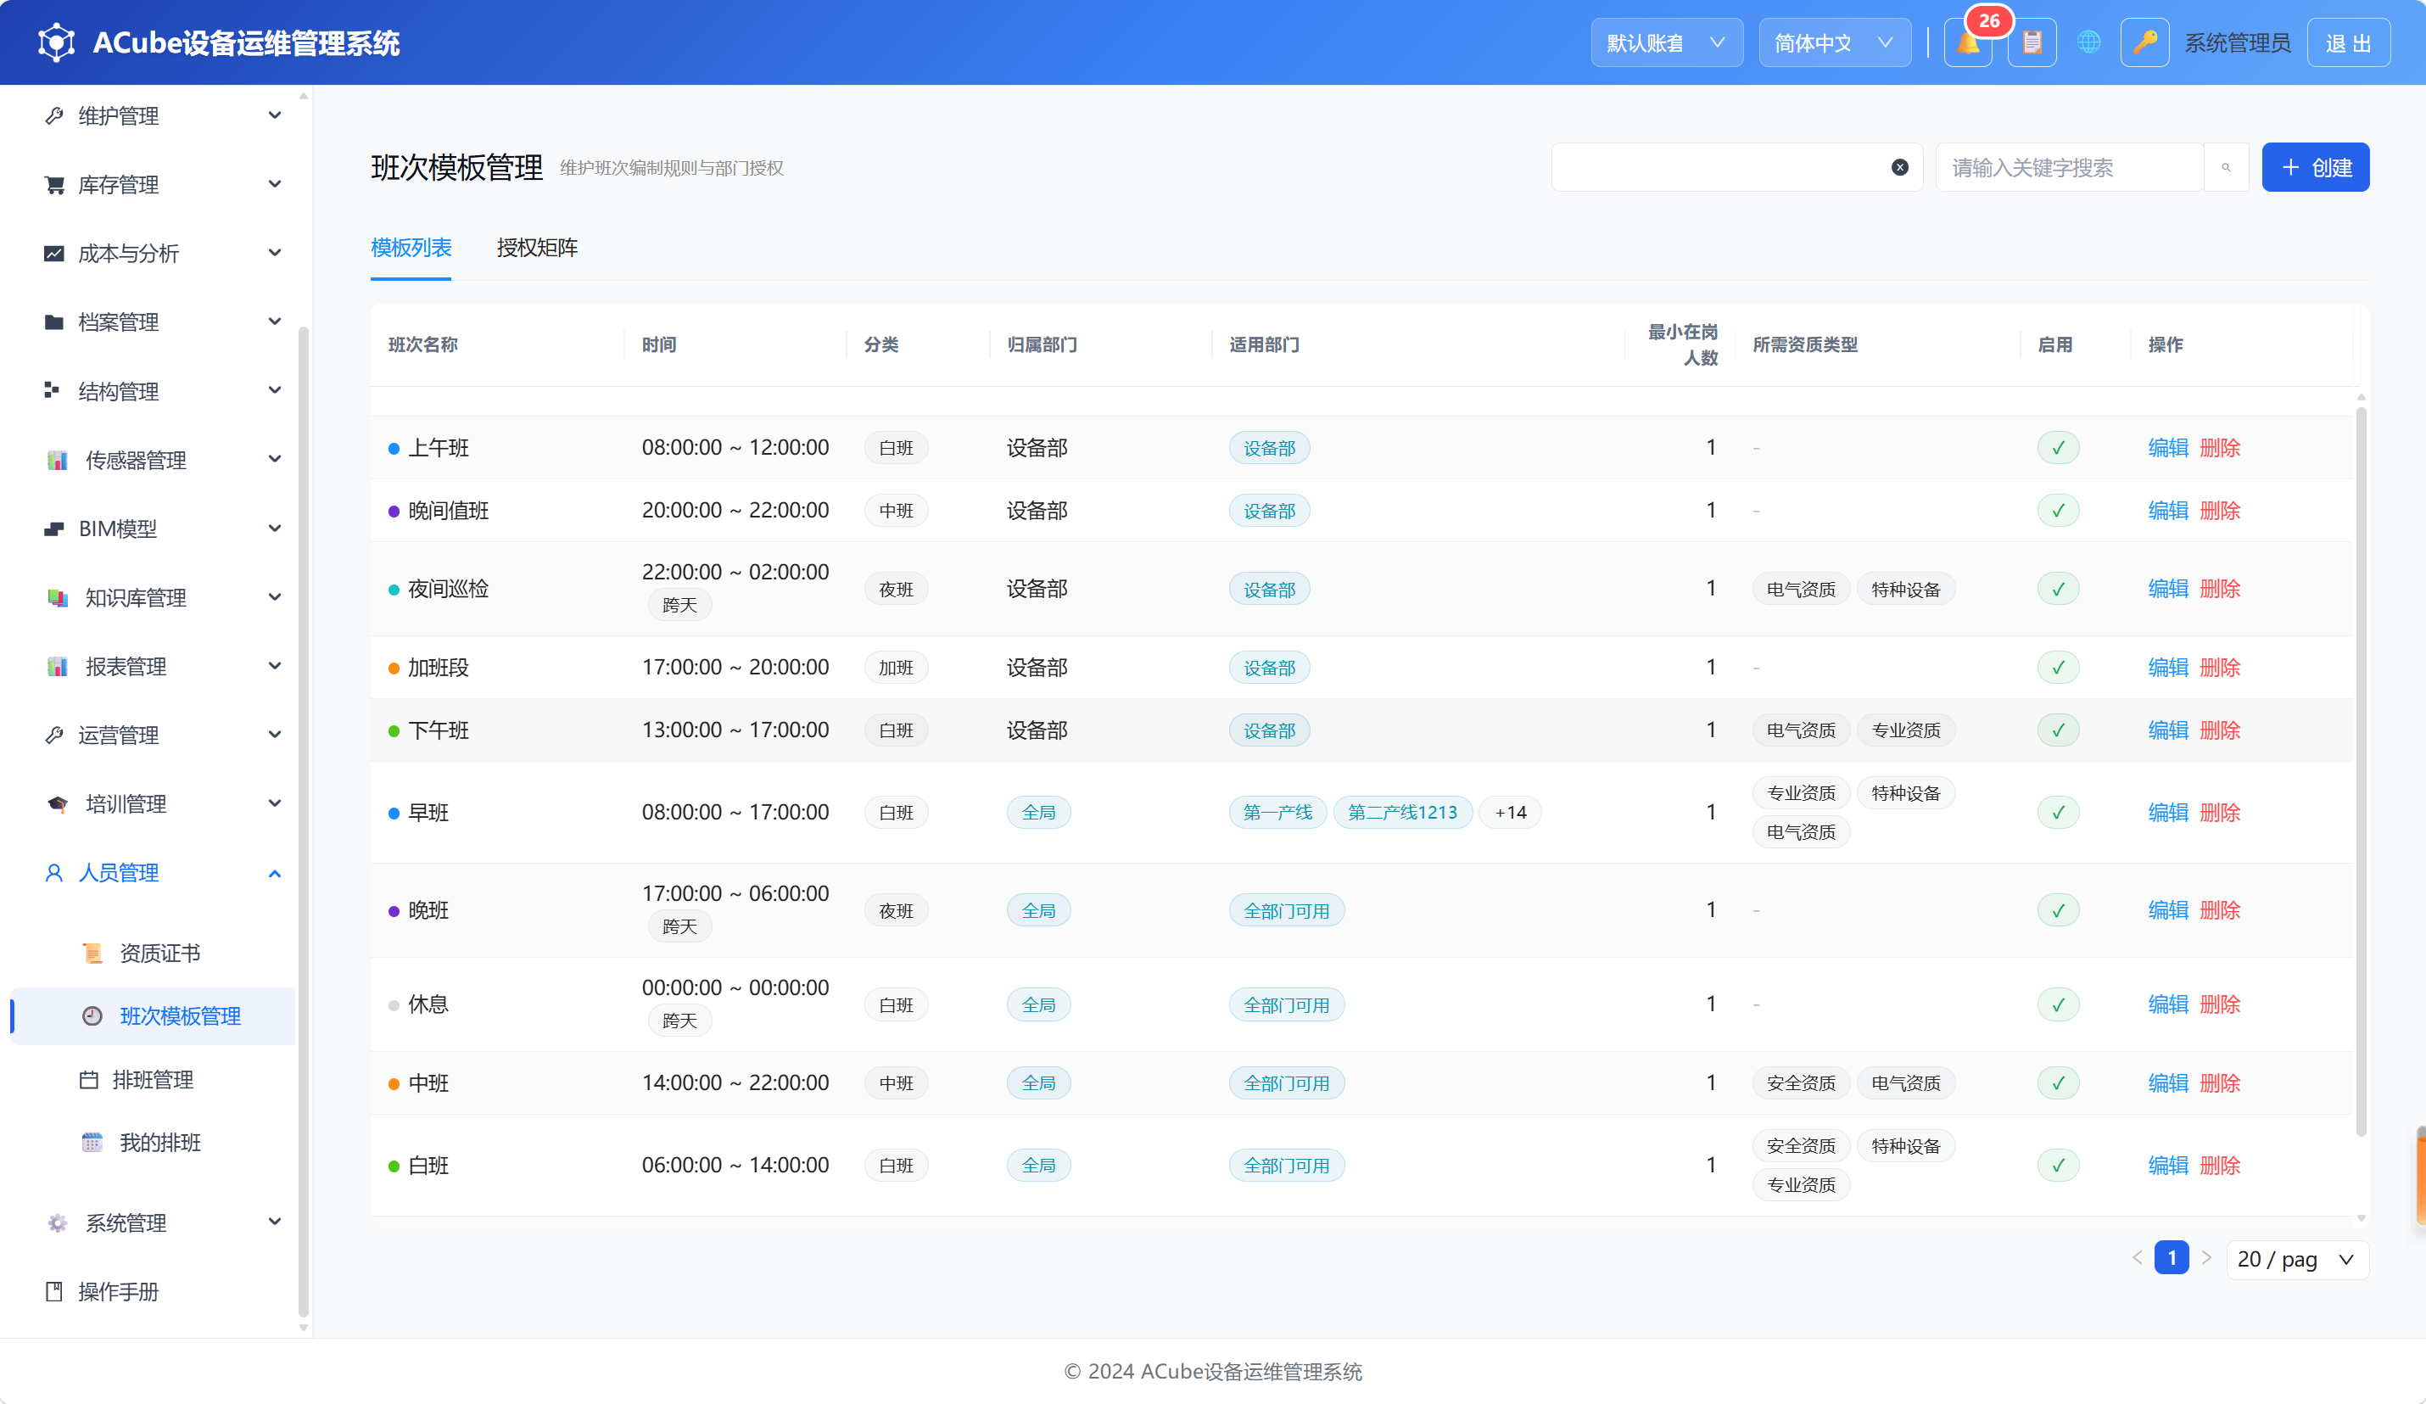Open the 默认账套 dropdown
Image resolution: width=2426 pixels, height=1404 pixels.
point(1667,42)
